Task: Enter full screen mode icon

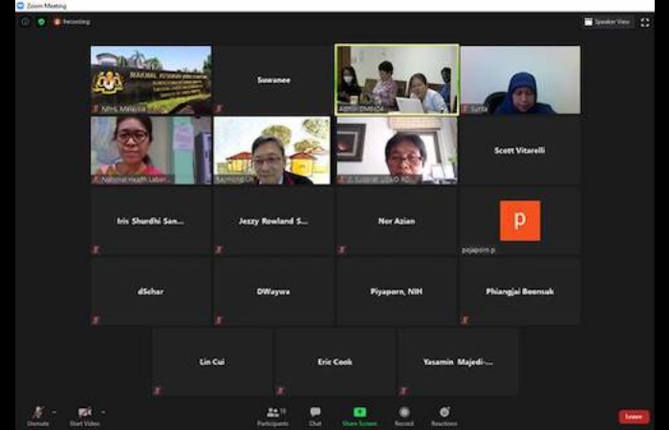Action: (645, 22)
